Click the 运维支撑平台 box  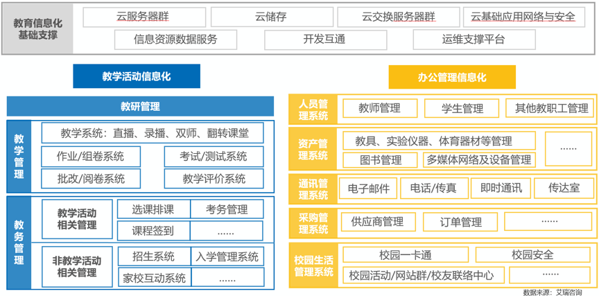click(x=474, y=40)
